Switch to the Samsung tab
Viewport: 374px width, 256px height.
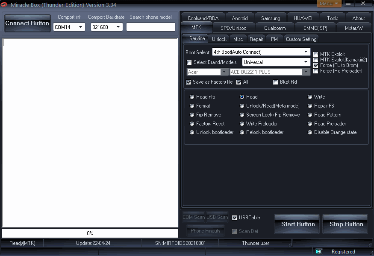pos(271,18)
